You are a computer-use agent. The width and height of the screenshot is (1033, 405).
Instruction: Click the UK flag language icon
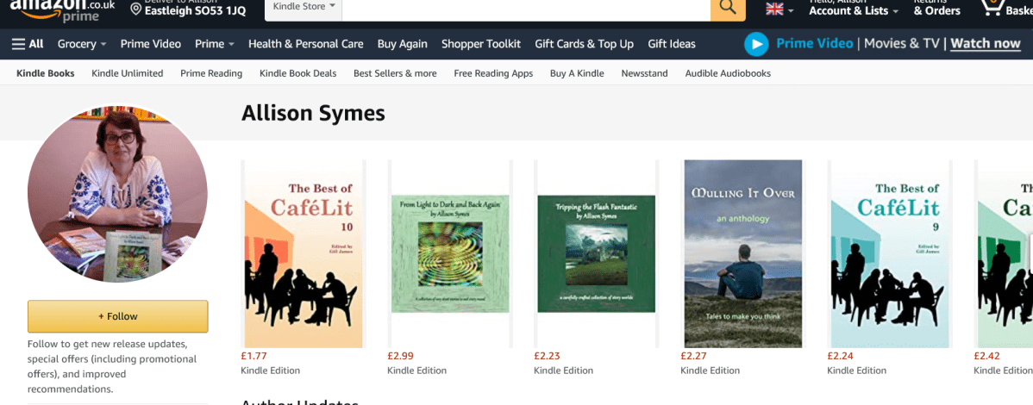pos(775,9)
